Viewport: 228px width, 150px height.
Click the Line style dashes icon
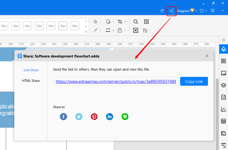(108, 30)
